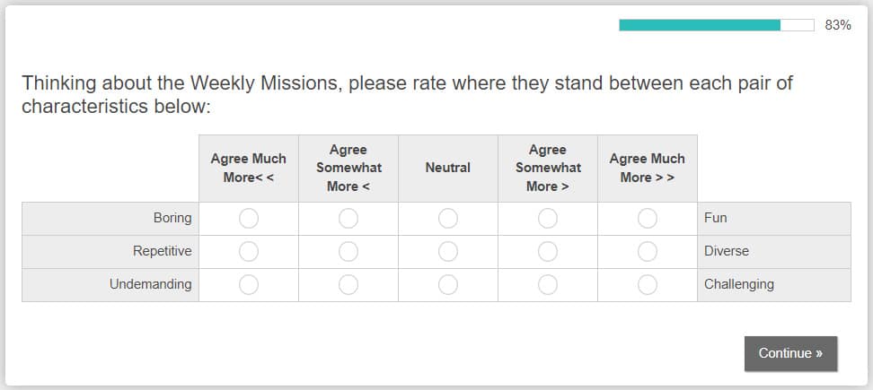Pick 'Agree Somewhat More <' for Undemanding row
Screen dimensions: 873x390
point(348,285)
